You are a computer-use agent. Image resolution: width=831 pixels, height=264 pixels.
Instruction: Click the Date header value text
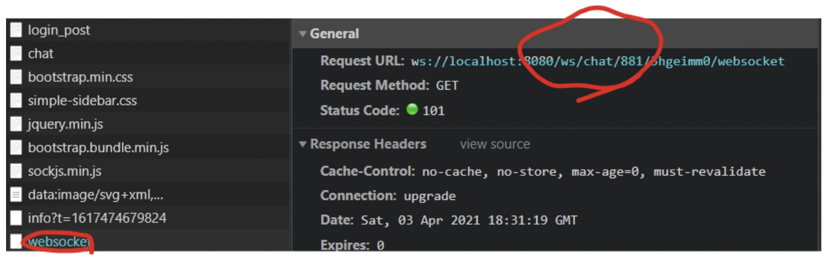469,221
